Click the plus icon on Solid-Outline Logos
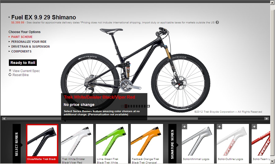Screen dimensions: 275x164 click(219, 127)
